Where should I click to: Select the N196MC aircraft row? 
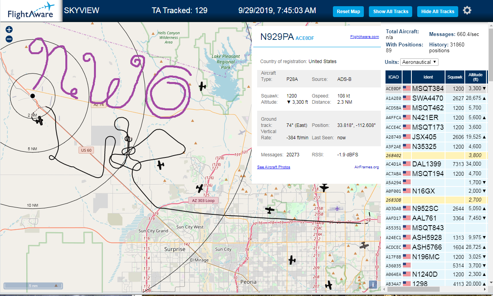[x=436, y=257]
